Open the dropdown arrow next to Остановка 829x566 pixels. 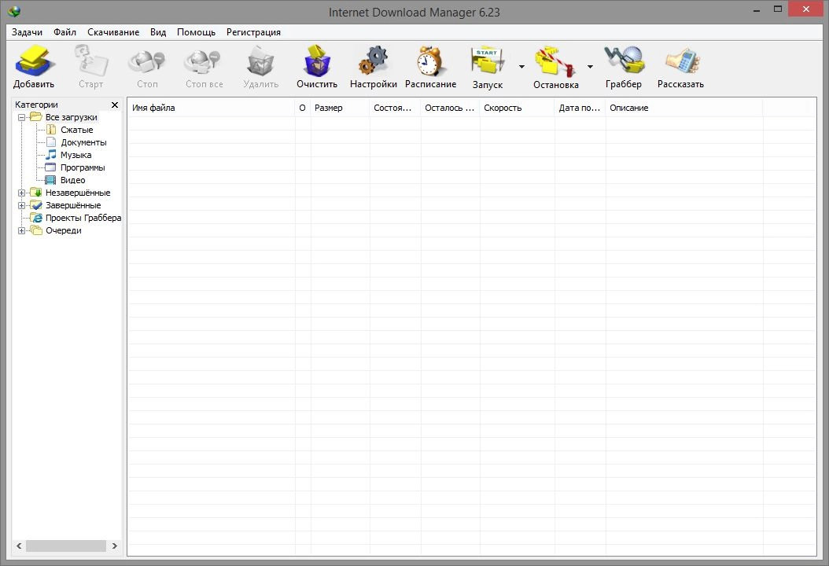(x=590, y=67)
